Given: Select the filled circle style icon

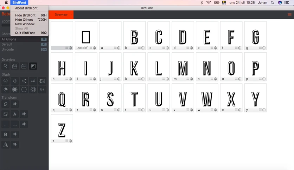Looking at the screenshot, I should 15,90.
